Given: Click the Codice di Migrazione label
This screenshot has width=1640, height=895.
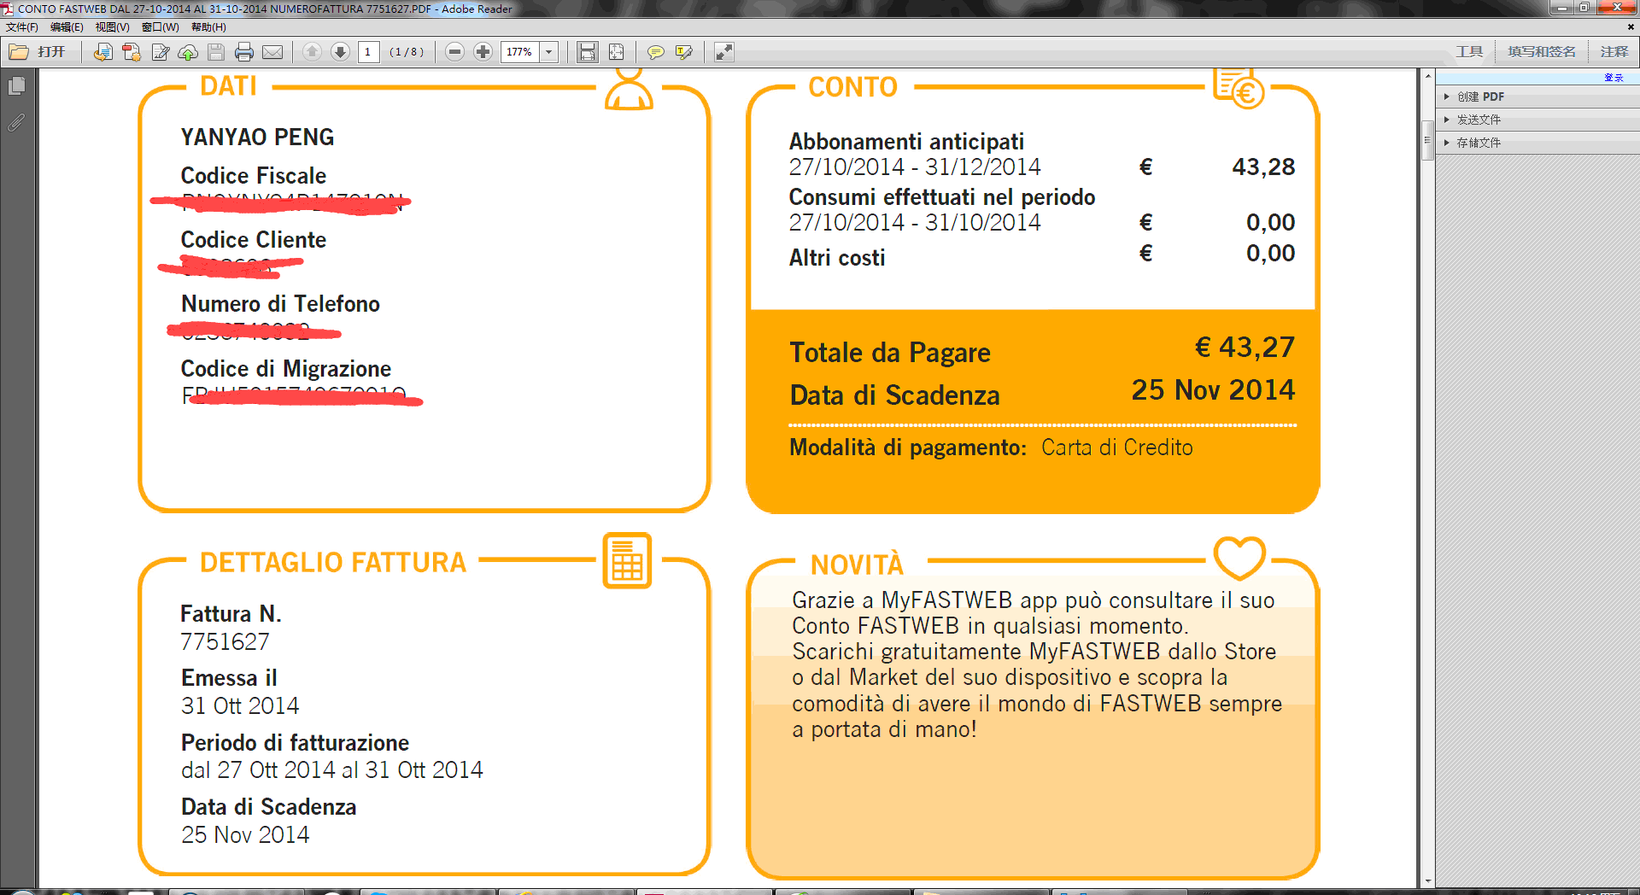Looking at the screenshot, I should [285, 369].
